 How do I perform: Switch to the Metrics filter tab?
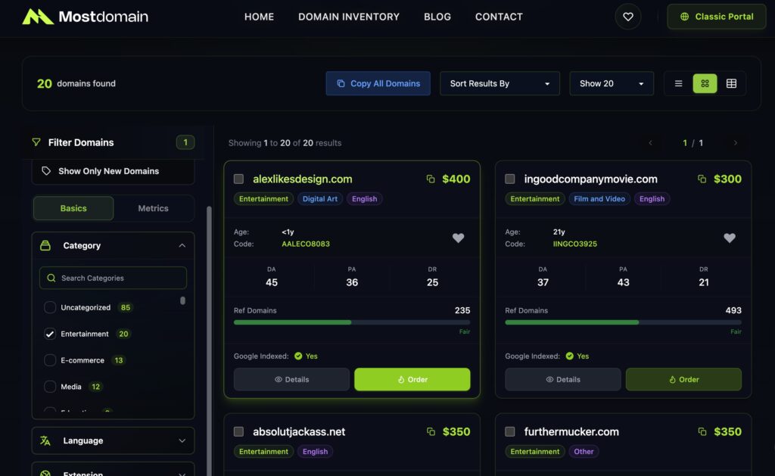click(153, 208)
